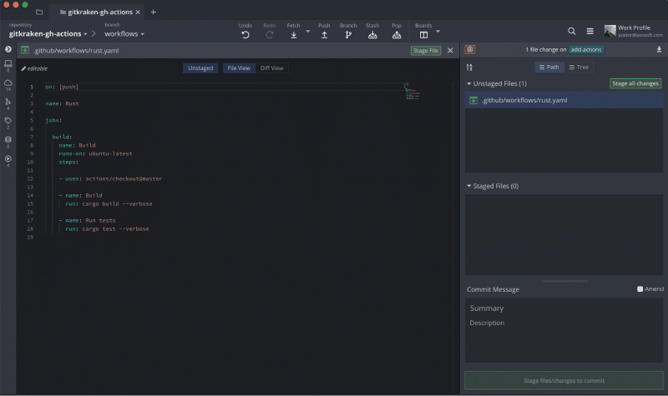Viewport: 668px width, 396px height.
Task: Click the rust.yaml file status icon in header
Action: pyautogui.click(x=25, y=50)
